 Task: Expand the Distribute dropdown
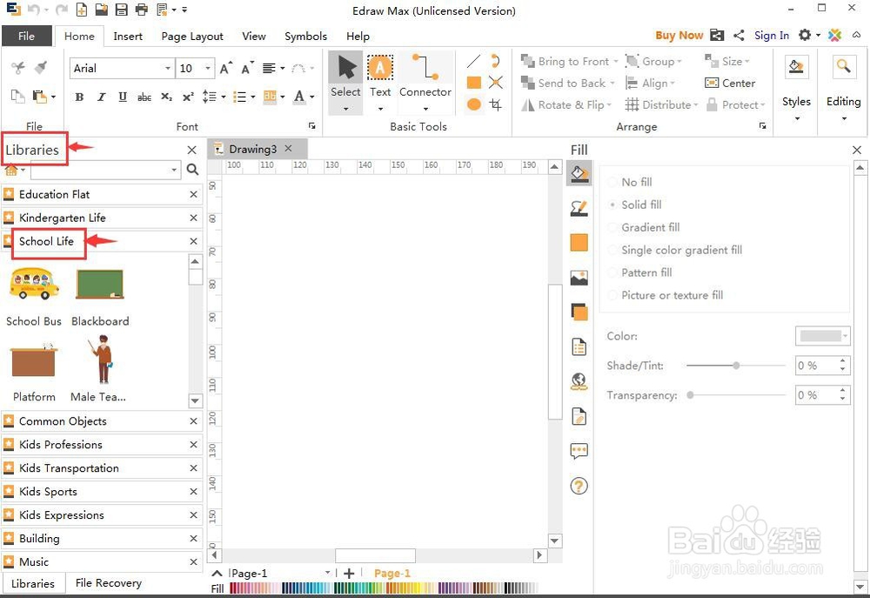pyautogui.click(x=696, y=105)
